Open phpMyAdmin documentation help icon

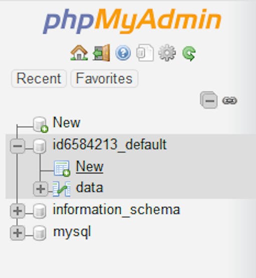coord(123,53)
